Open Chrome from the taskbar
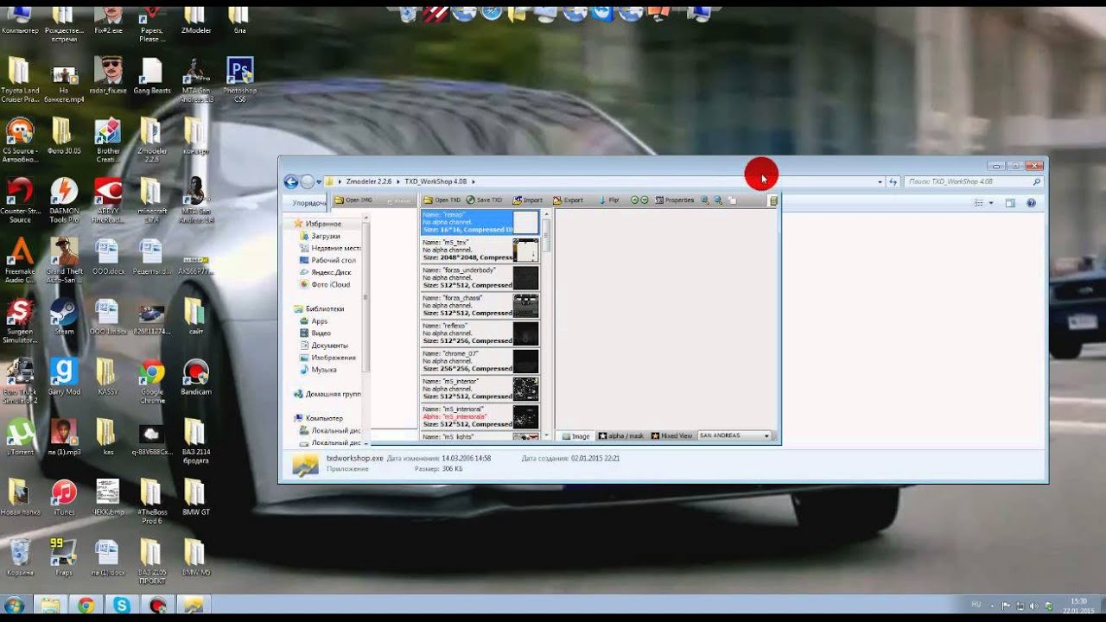Viewport: 1106px width, 622px height. pos(85,605)
